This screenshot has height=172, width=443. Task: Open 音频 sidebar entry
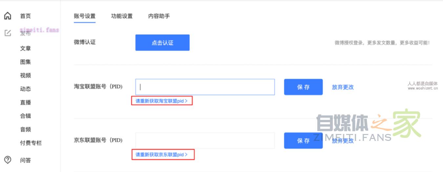coord(25,129)
